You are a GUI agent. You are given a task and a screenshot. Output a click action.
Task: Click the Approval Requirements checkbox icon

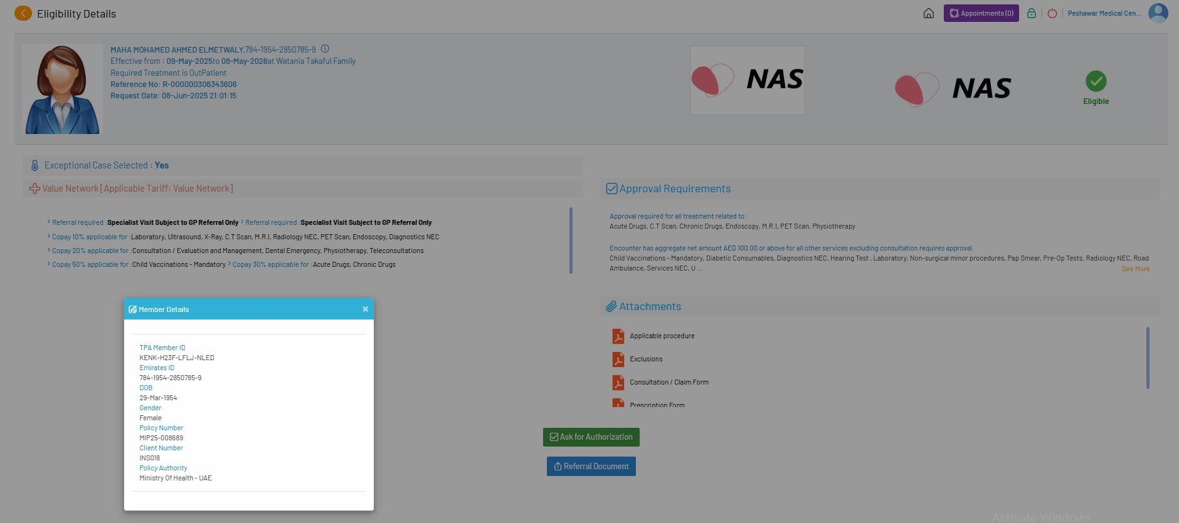pos(612,189)
